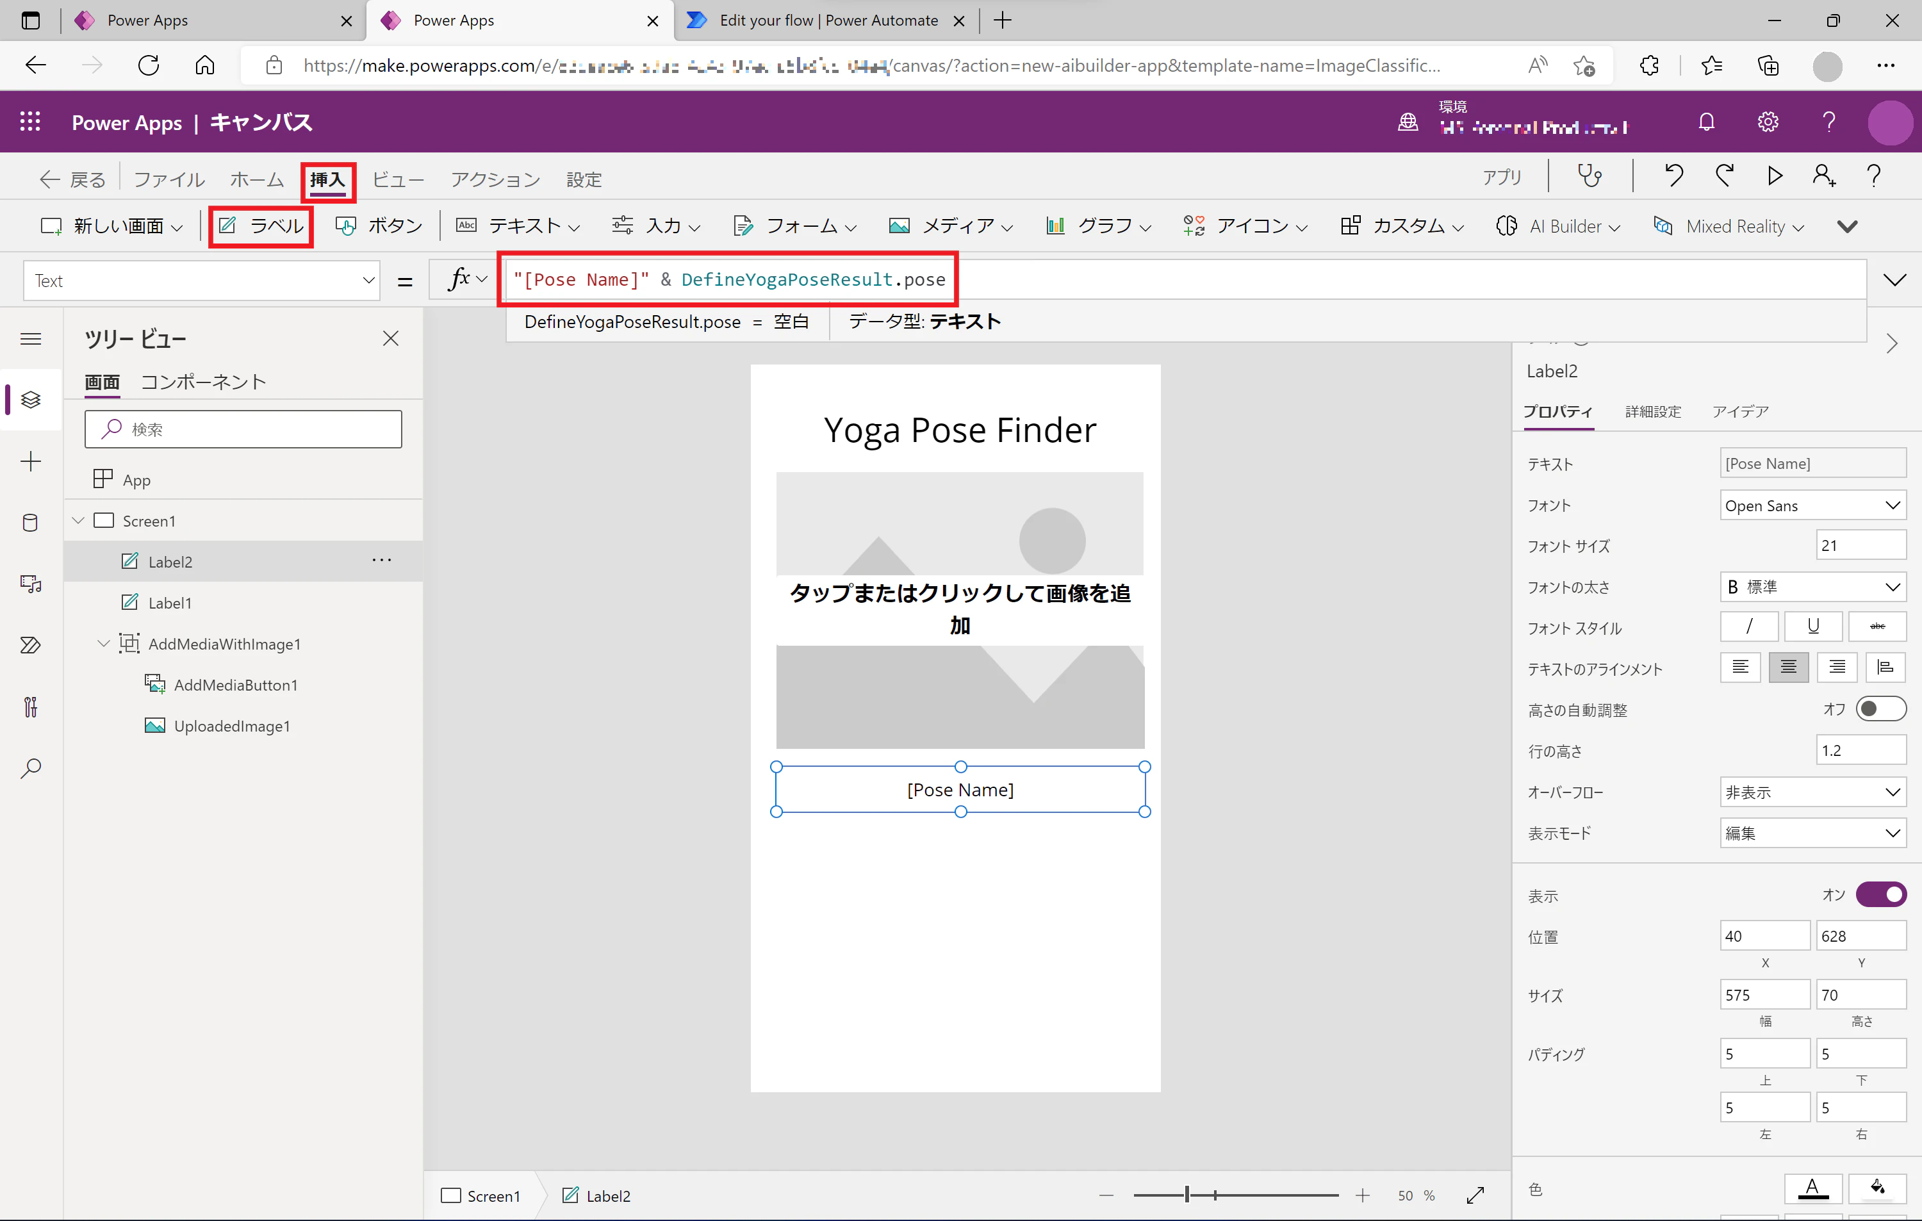Open the app launcher waffle icon

click(30, 121)
